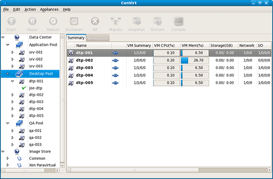Select dtp-005 in the navigation tree
273x179 pixels.
click(x=36, y=116)
